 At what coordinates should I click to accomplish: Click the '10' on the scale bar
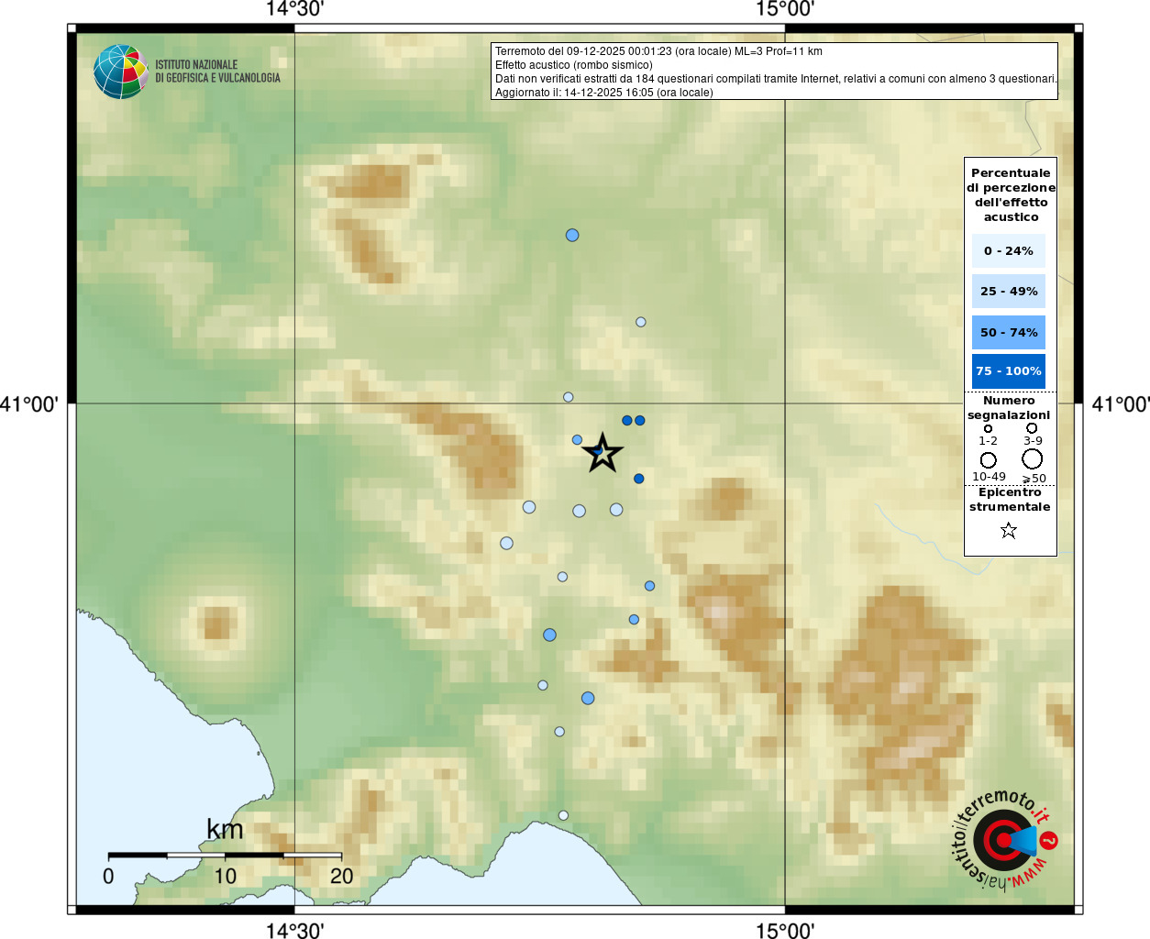[225, 876]
